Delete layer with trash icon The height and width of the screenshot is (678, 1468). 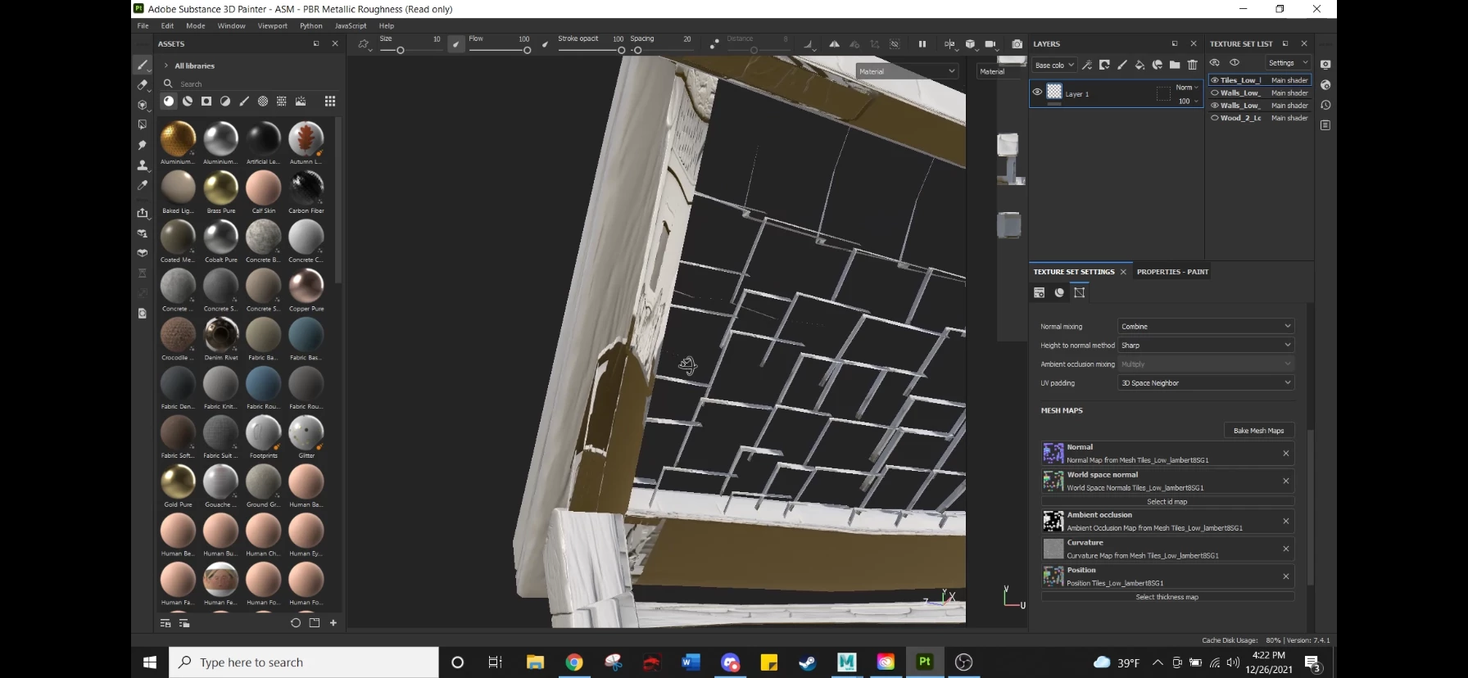tap(1193, 65)
